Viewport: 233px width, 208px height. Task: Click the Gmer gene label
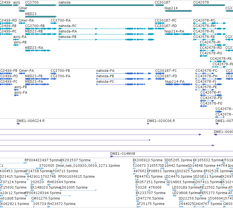23,8
